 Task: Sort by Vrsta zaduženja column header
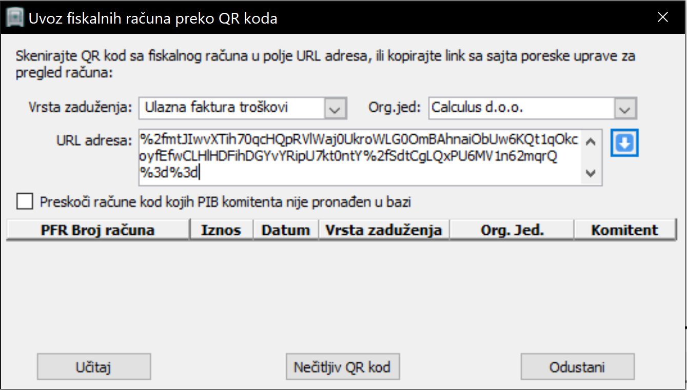coord(384,230)
